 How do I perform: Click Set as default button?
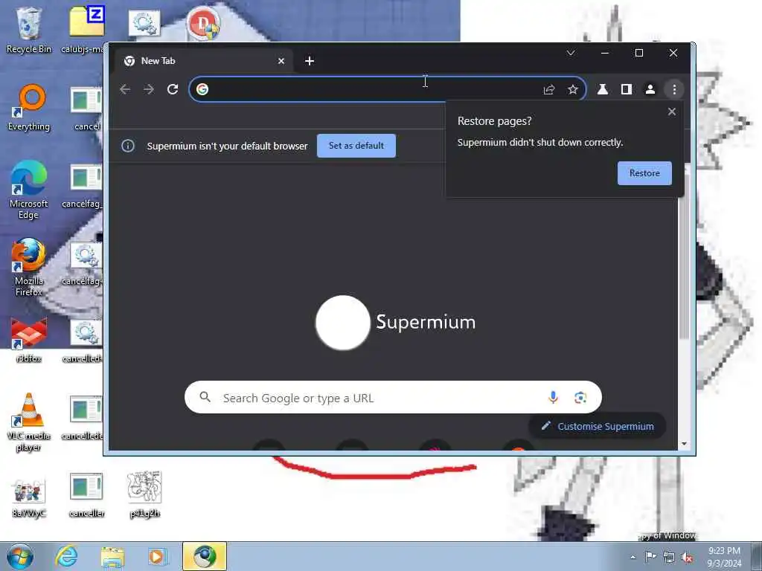(x=356, y=146)
